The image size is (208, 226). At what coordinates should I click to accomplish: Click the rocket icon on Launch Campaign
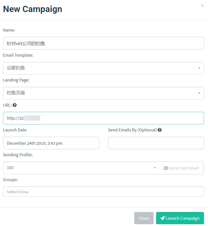(163, 218)
